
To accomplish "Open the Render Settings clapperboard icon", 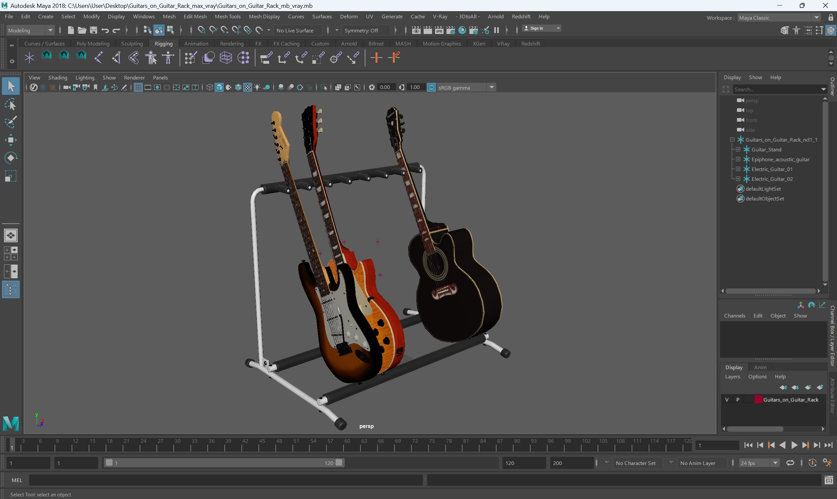I will [451, 30].
